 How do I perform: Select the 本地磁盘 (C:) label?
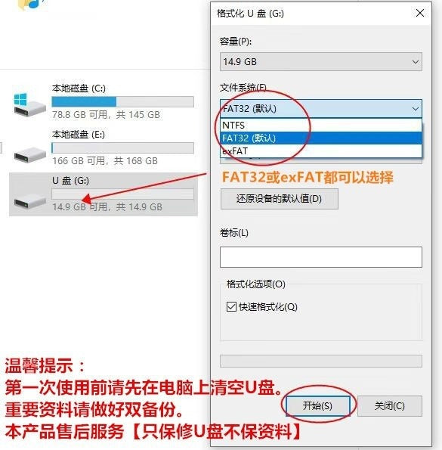pyautogui.click(x=79, y=88)
